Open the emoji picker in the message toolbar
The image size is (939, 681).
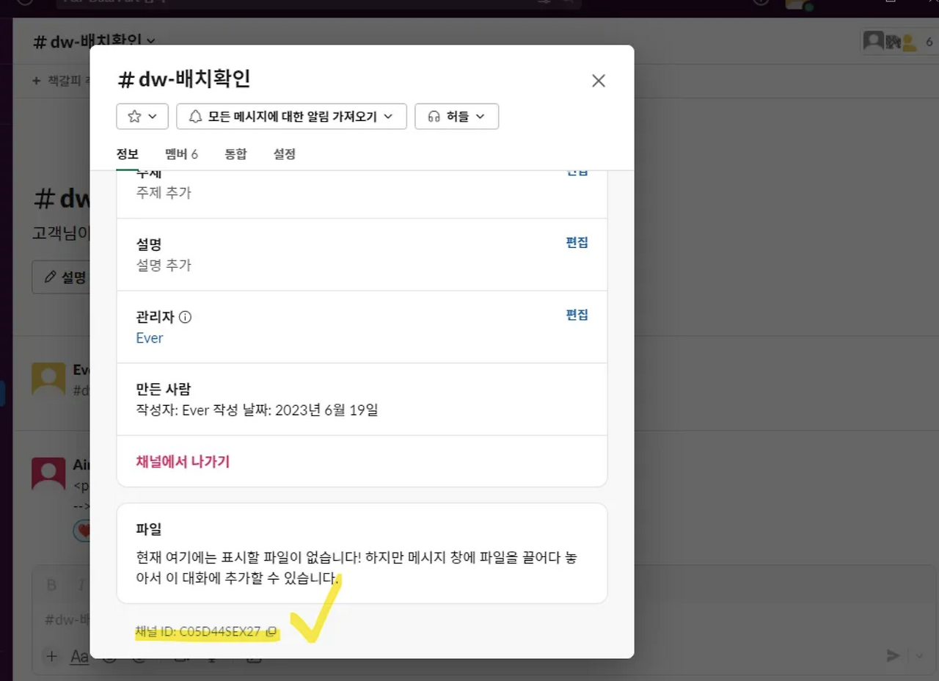(109, 657)
